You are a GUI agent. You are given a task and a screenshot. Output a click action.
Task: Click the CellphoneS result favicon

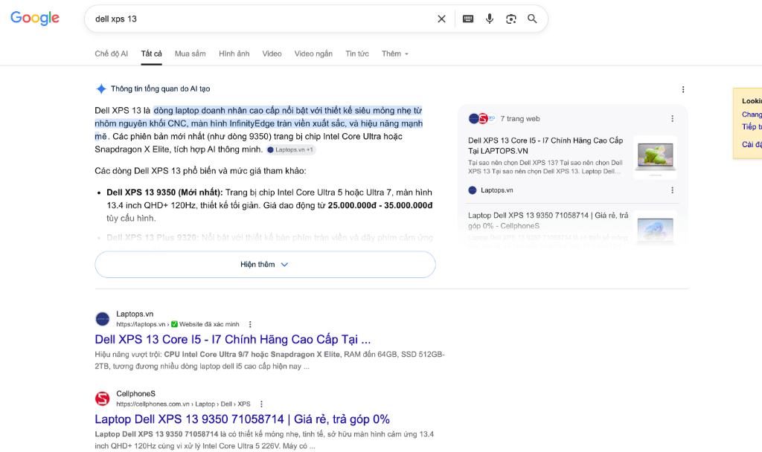coord(103,398)
